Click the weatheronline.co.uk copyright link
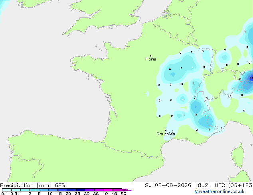This screenshot has width=253, height=195. coord(219,191)
